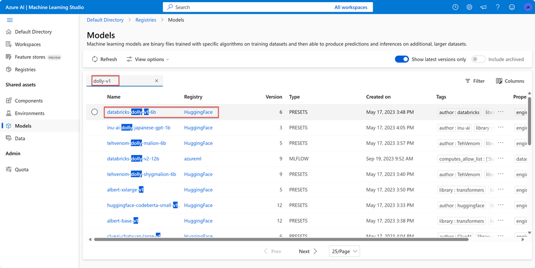Open databricks-dolly-v2-12b model
Image resolution: width=535 pixels, height=268 pixels.
pos(133,159)
